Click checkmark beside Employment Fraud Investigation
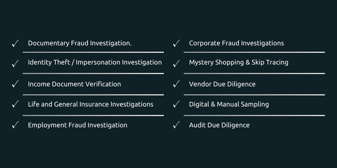This screenshot has height=168, width=337. click(15, 125)
